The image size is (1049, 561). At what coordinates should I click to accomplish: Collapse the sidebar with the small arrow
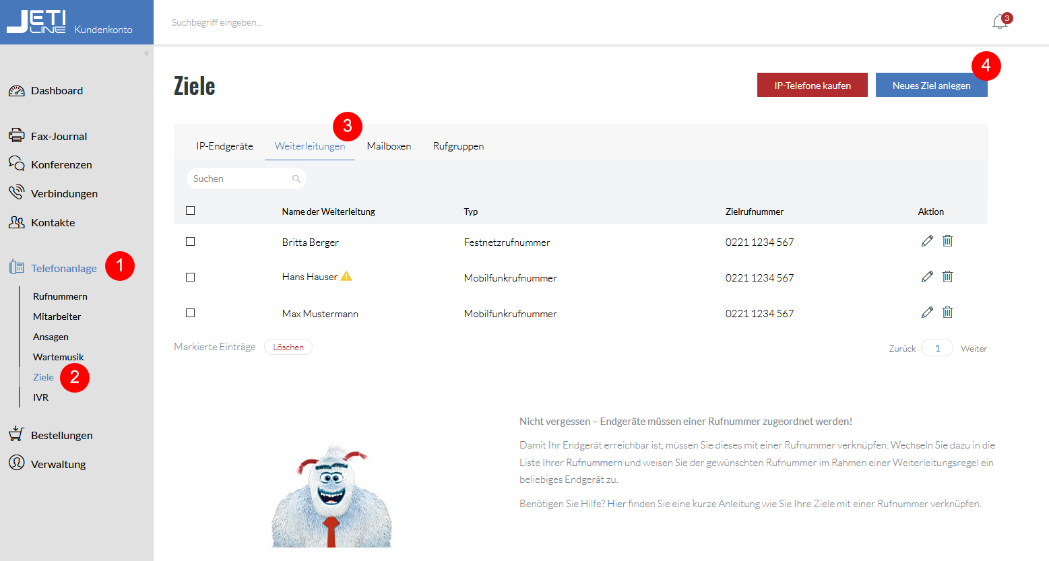pyautogui.click(x=146, y=53)
